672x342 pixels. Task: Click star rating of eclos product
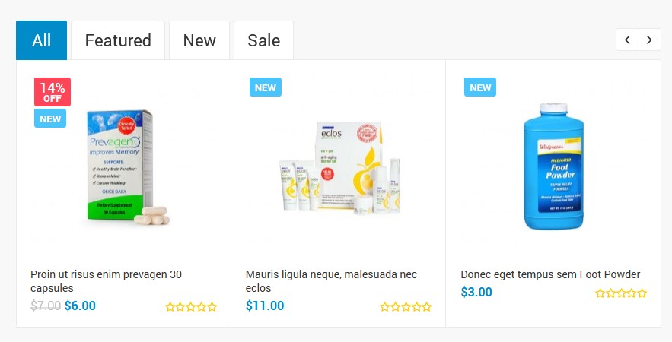click(x=406, y=307)
